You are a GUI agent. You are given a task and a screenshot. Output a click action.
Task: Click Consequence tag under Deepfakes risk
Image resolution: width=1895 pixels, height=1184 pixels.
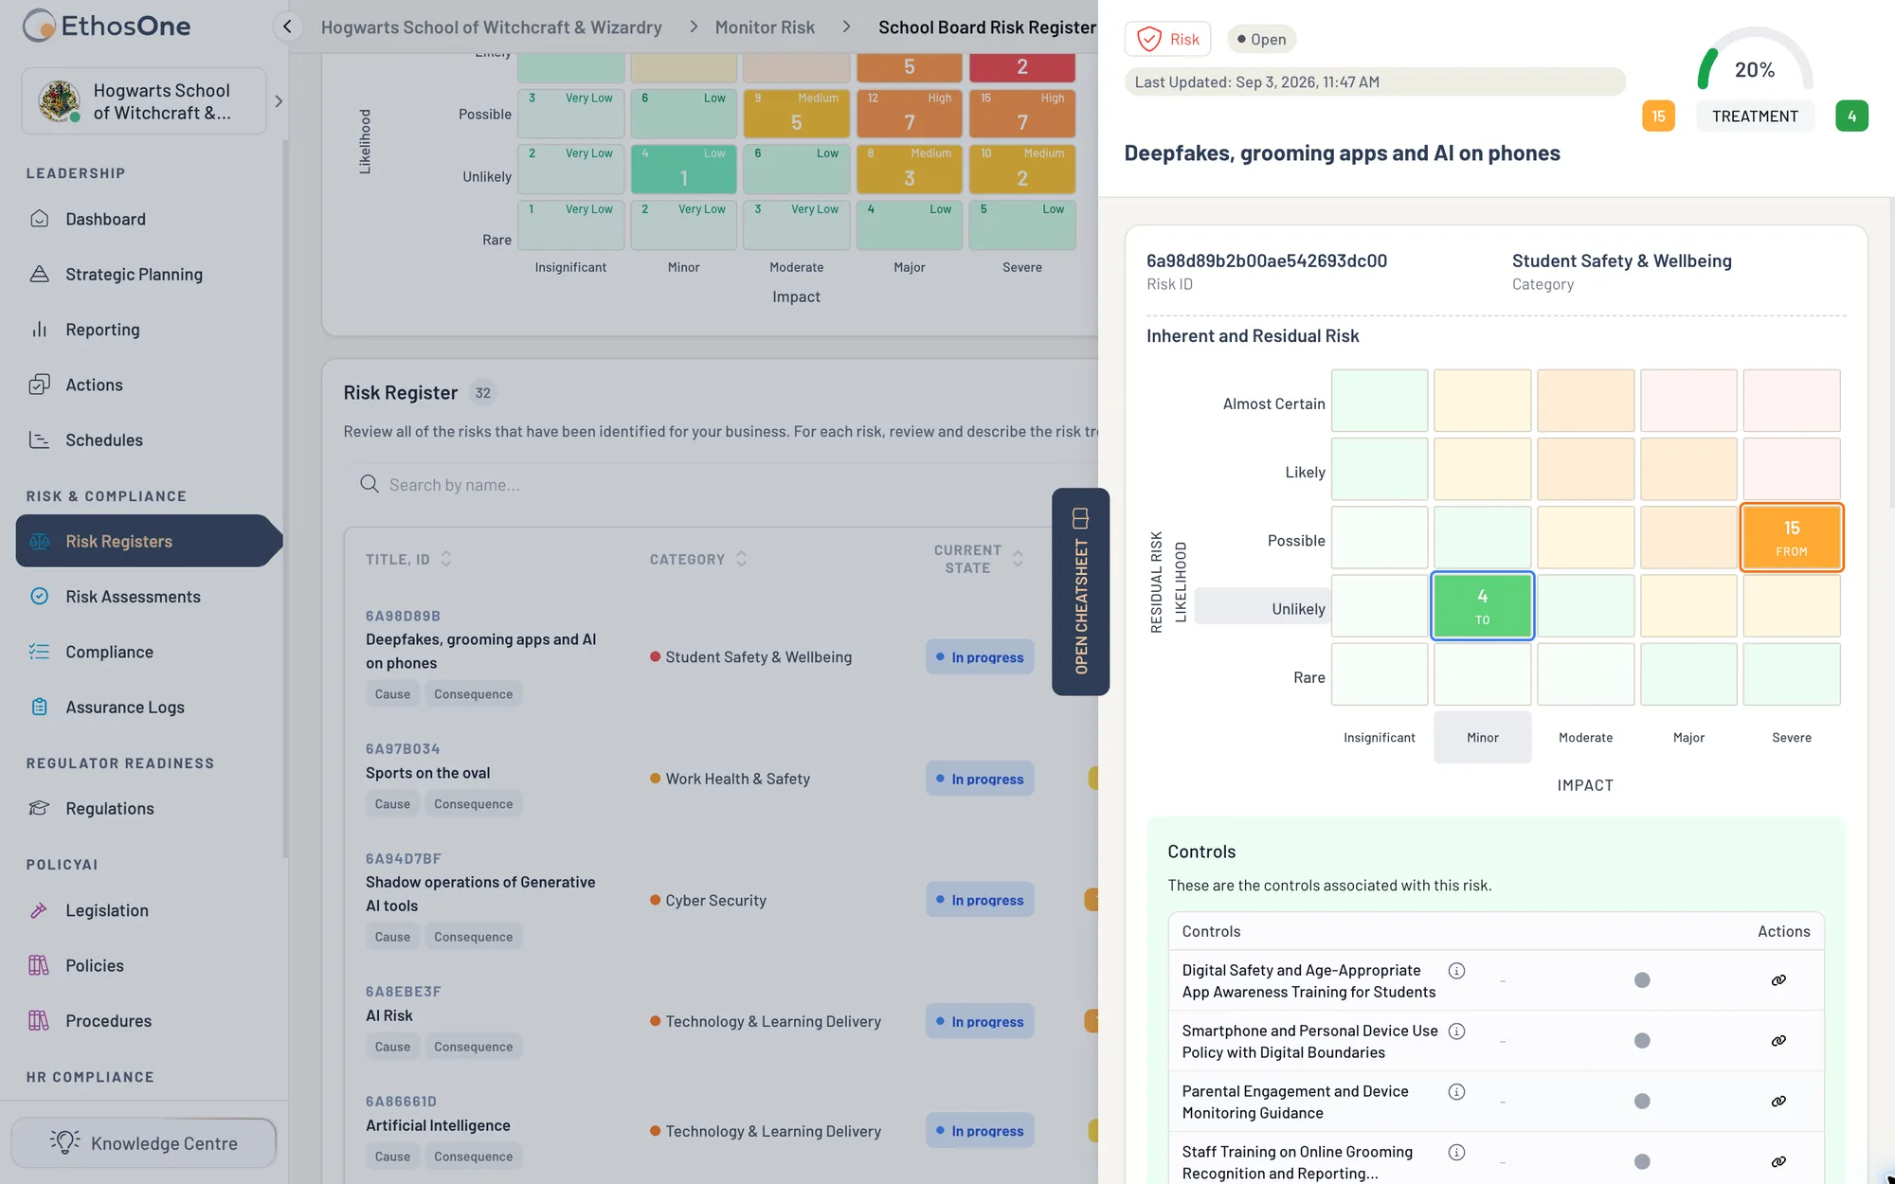pyautogui.click(x=473, y=694)
